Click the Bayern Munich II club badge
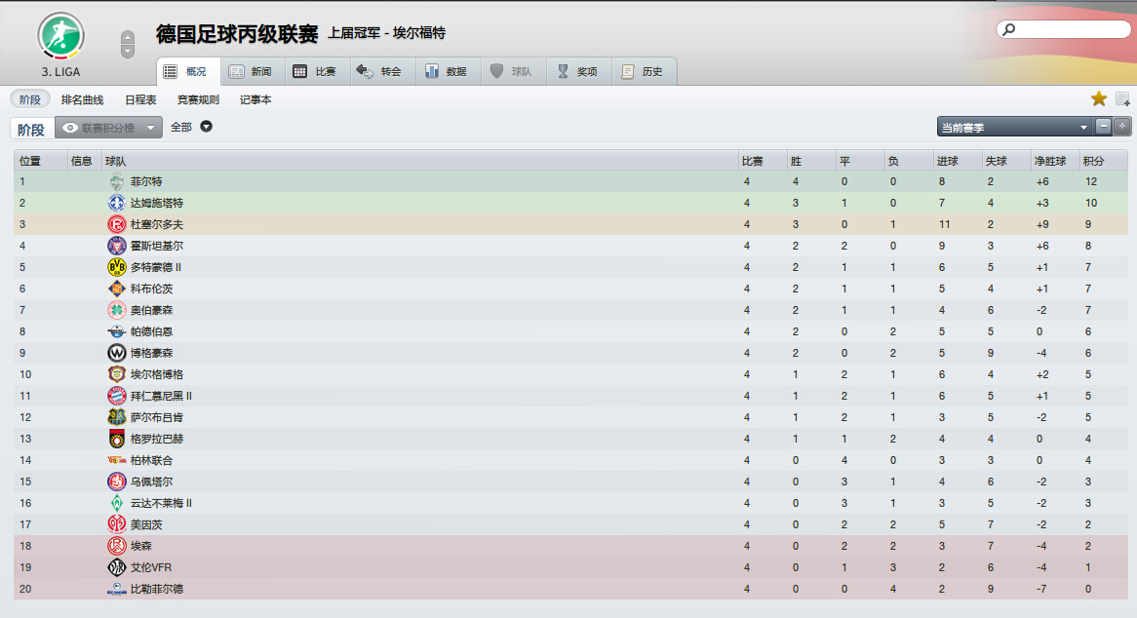1137x618 pixels. [116, 396]
